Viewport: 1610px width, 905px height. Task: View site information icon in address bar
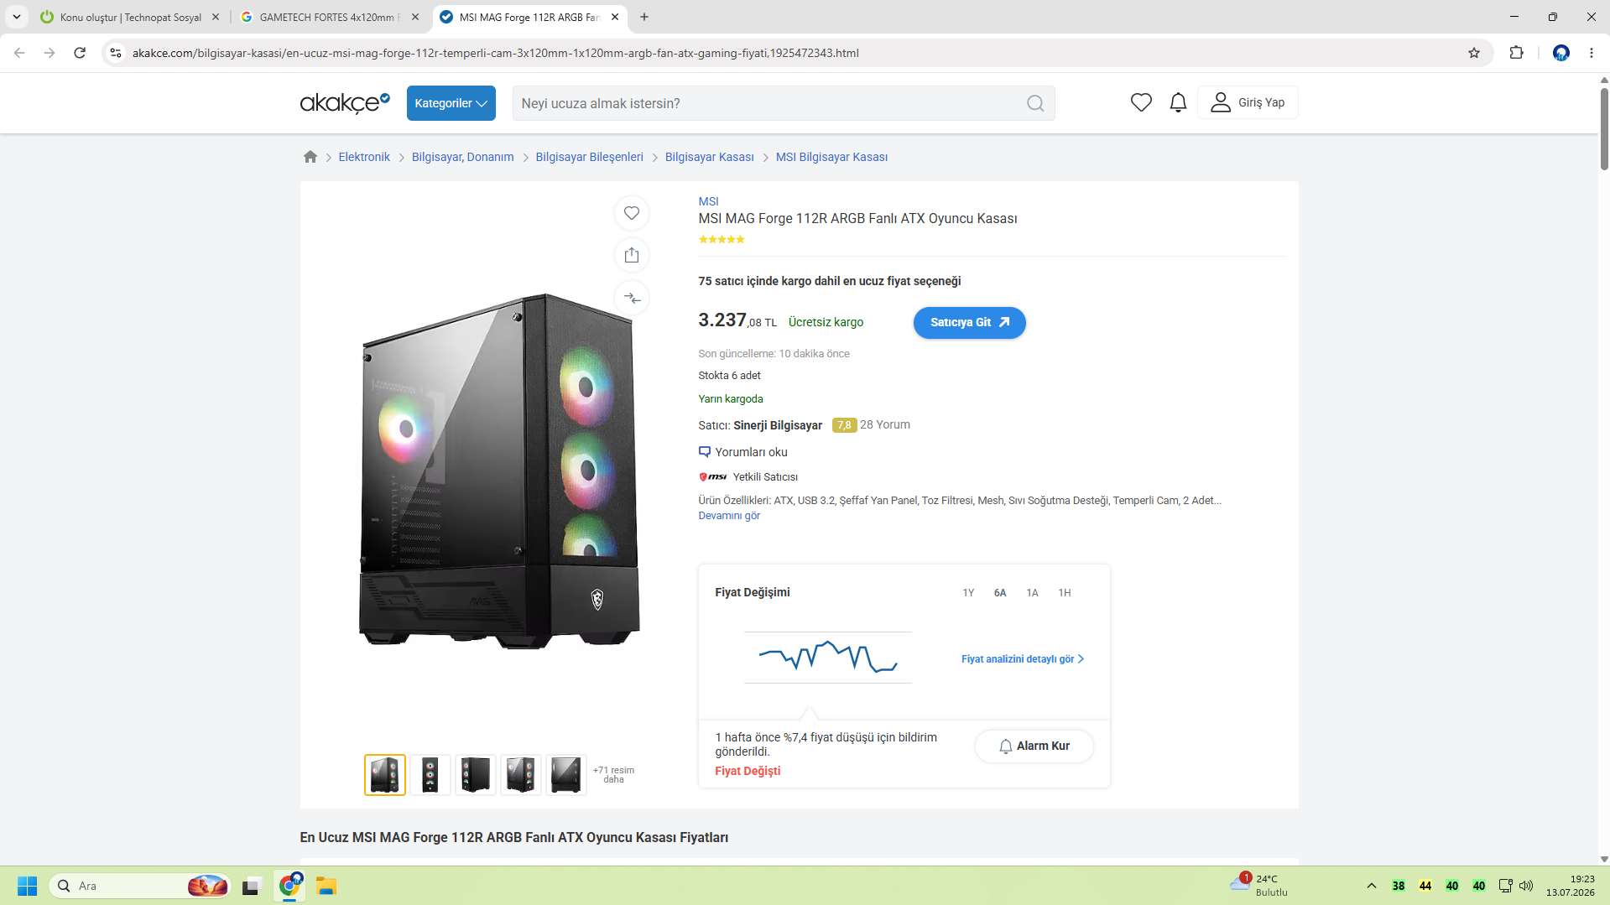point(116,53)
